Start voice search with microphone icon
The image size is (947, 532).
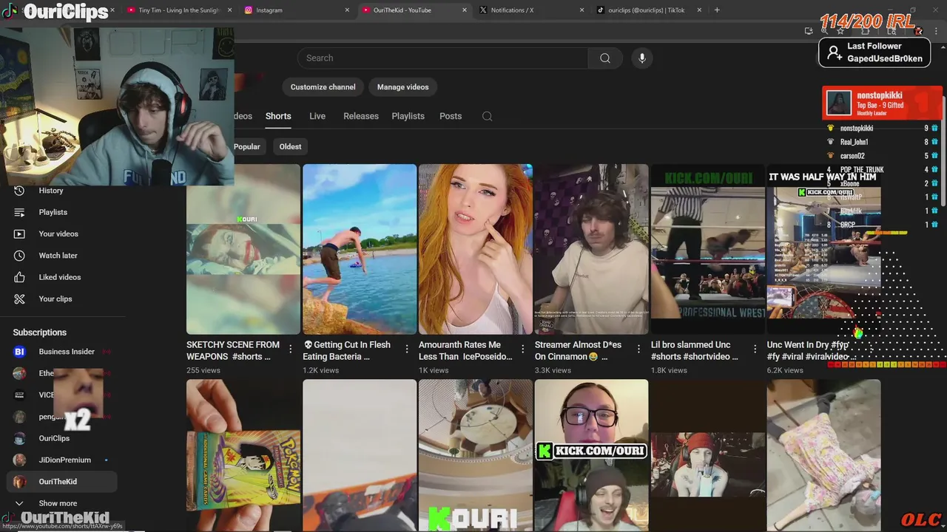(x=642, y=58)
